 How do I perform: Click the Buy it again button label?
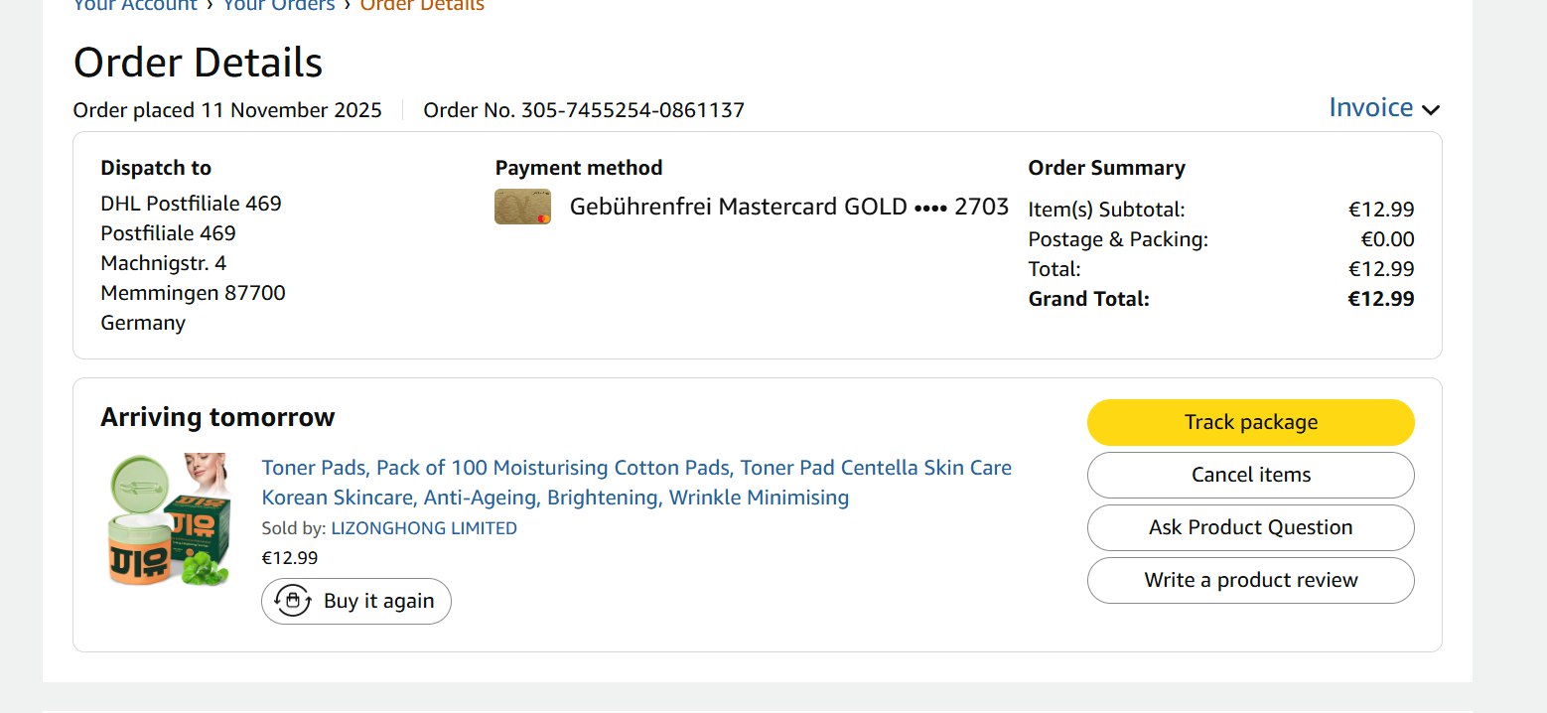point(378,601)
